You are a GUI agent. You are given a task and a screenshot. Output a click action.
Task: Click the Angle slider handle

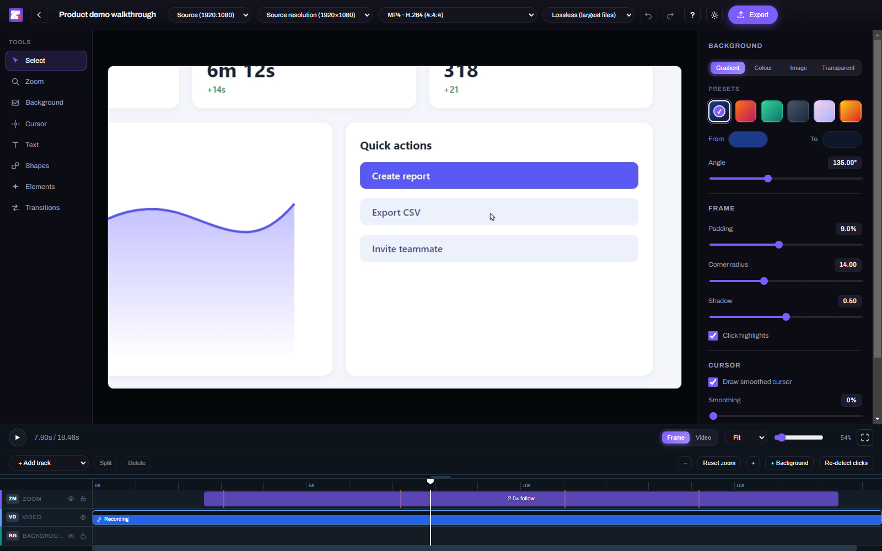pyautogui.click(x=768, y=179)
